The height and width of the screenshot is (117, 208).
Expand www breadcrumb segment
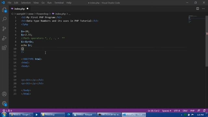[x=31, y=14]
